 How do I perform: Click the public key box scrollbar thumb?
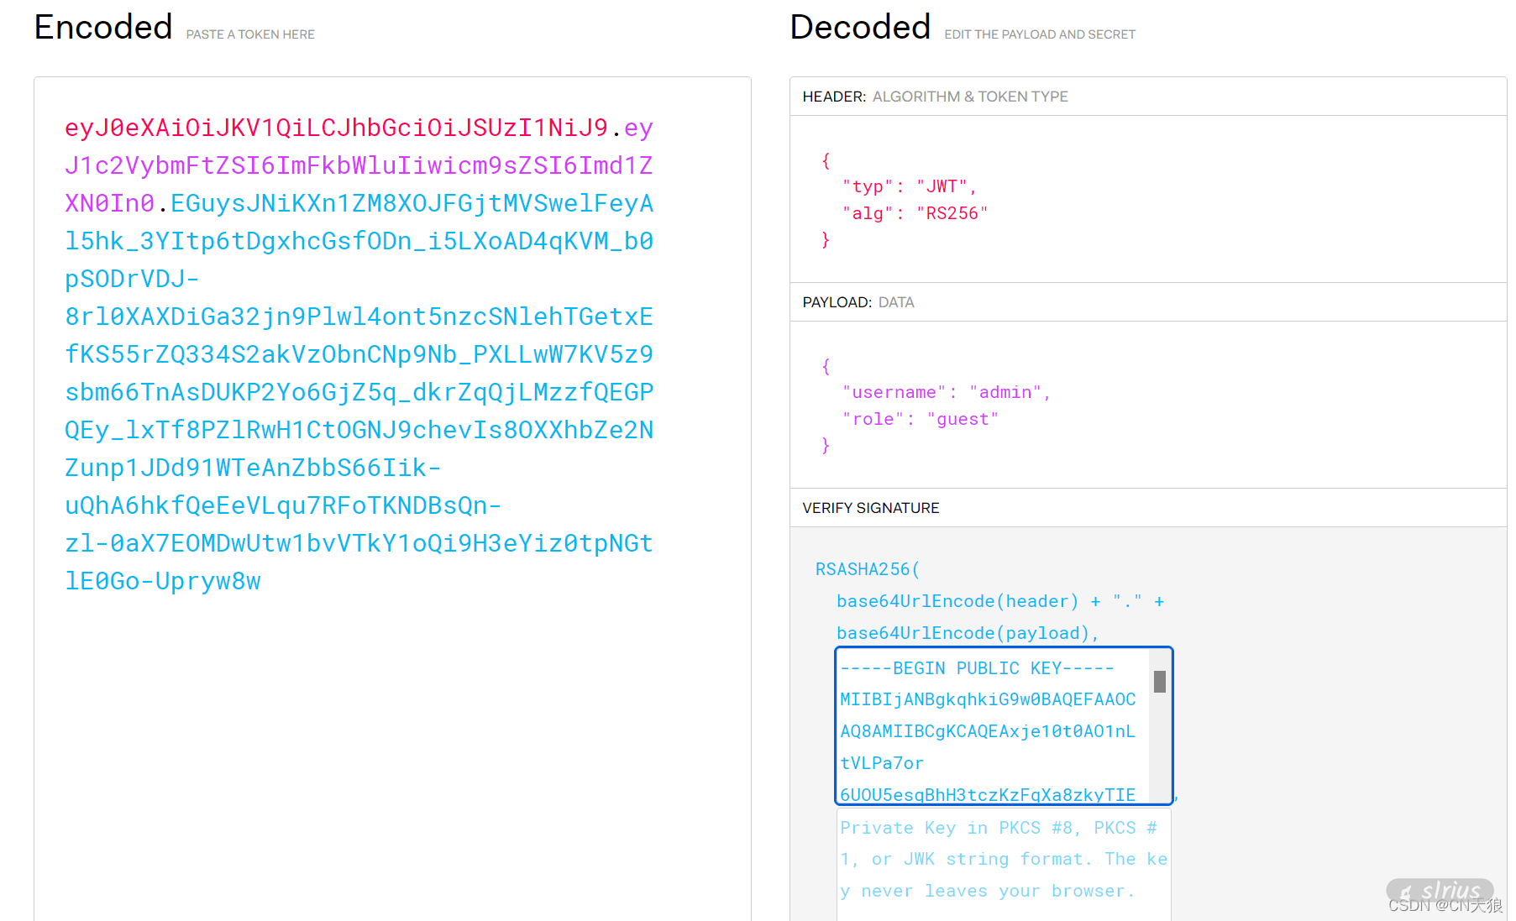[x=1159, y=682]
